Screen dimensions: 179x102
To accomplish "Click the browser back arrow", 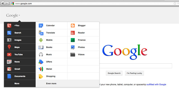I will (x=3, y=3).
